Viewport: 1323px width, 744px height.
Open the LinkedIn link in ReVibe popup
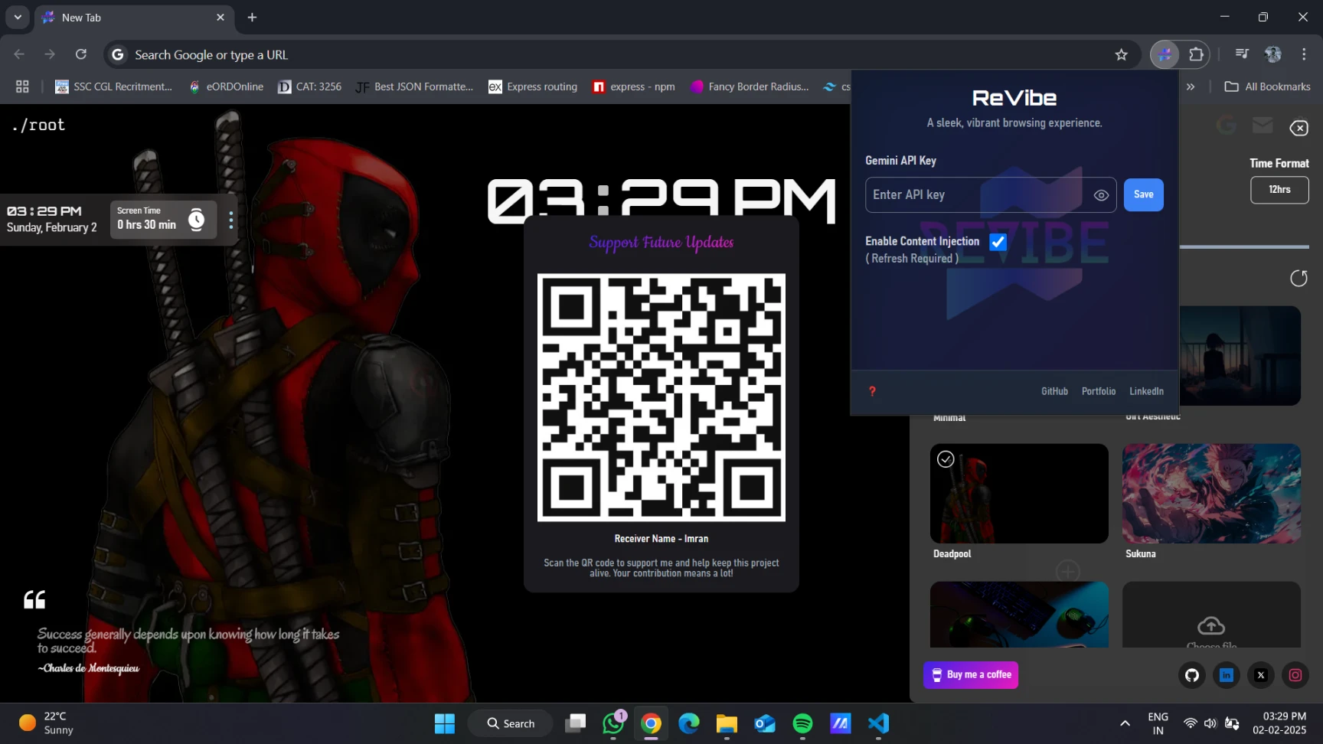tap(1146, 391)
